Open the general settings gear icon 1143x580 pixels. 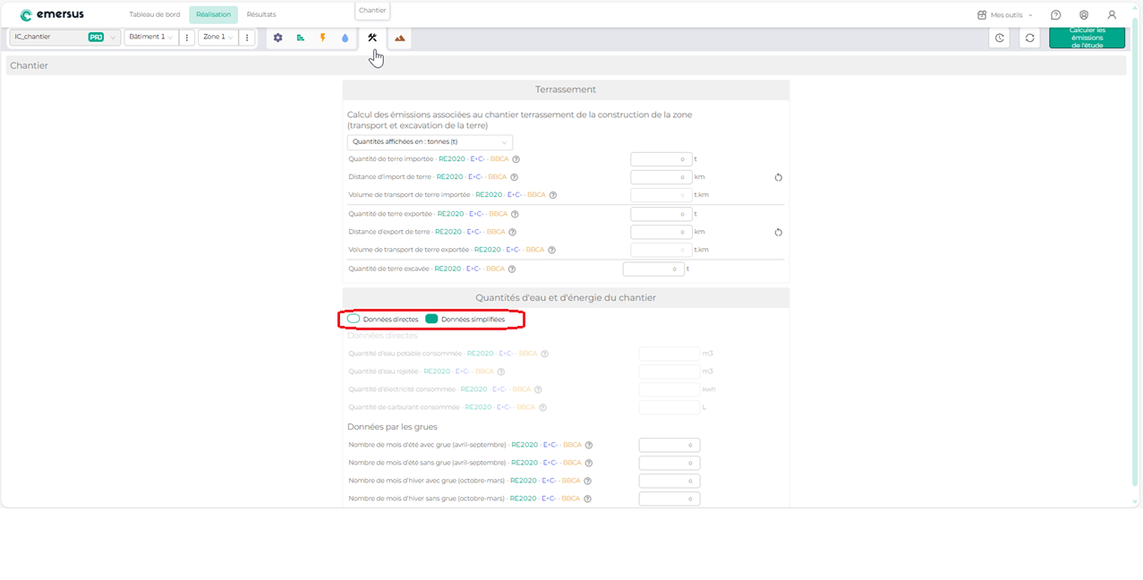[x=277, y=38]
